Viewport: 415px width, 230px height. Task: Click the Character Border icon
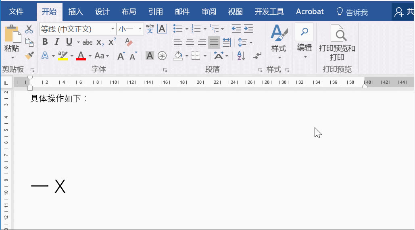(162, 29)
